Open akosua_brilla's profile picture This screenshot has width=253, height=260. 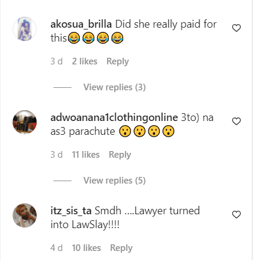tap(25, 29)
